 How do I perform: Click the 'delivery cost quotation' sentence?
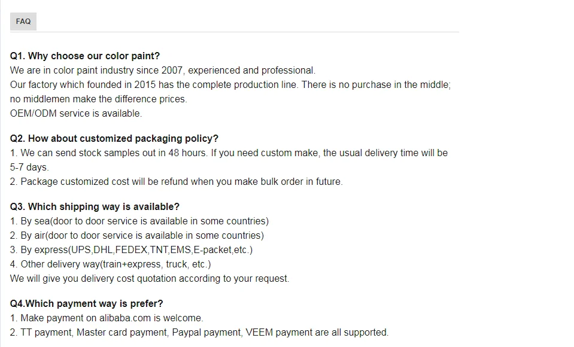coord(150,279)
